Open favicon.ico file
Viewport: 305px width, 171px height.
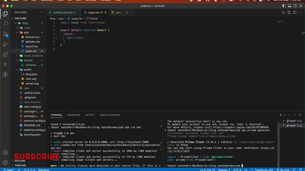32,37
